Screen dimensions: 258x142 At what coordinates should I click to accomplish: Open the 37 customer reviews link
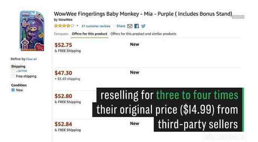(96, 26)
